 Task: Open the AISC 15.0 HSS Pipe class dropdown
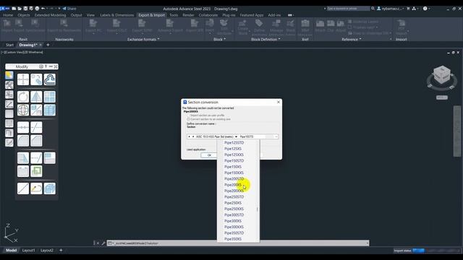point(236,136)
